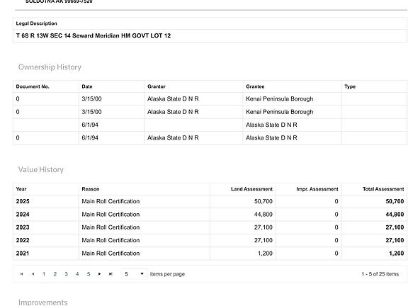The width and height of the screenshot is (408, 306).
Task: Select page 3 of Value History
Action: (x=66, y=274)
